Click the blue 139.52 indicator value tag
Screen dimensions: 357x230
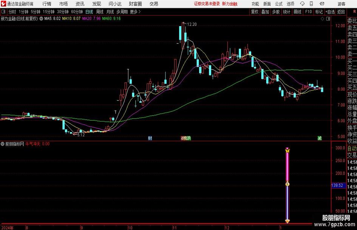338,185
